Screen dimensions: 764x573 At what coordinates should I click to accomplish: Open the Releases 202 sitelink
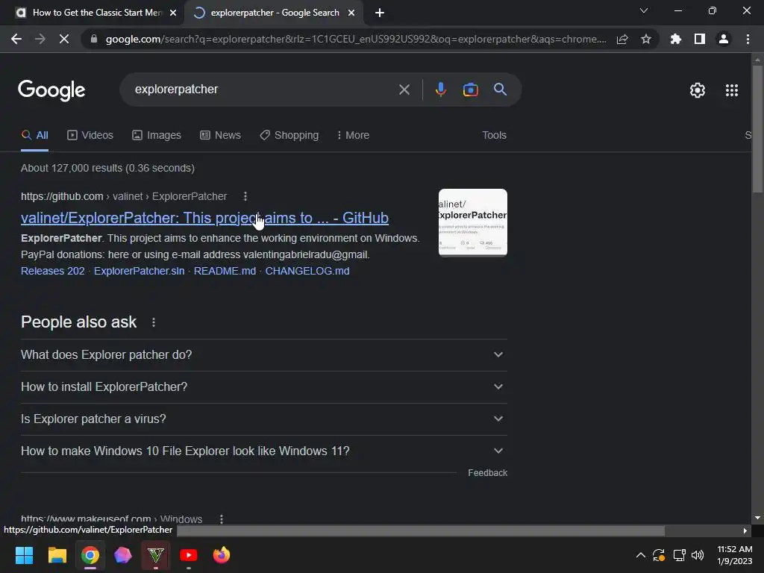(53, 271)
